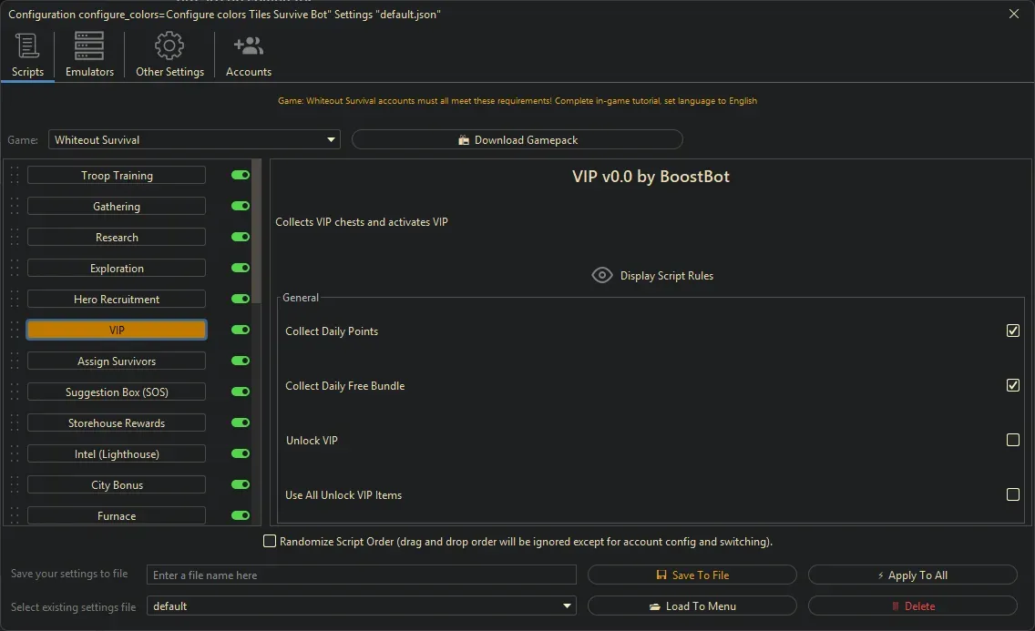Click drag handle beside Troop Training

[x=15, y=176]
